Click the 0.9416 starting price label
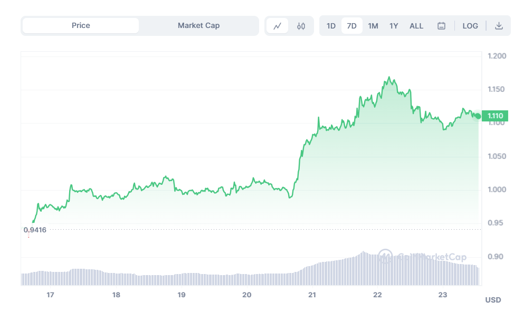Viewport: 523px width, 311px height. tap(35, 229)
